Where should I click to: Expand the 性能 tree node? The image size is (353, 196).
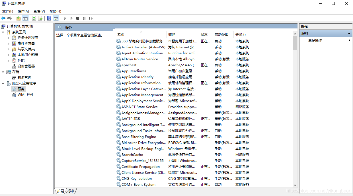[8, 61]
